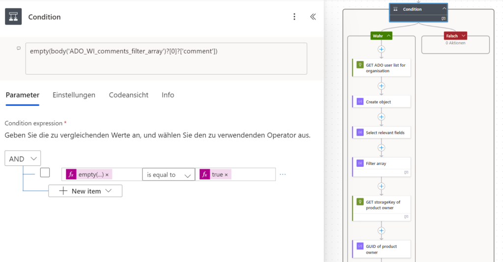Open row options ellipsis beside true field
503x262 pixels.
[282, 175]
